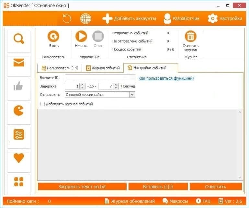Viewport: 249px width, 208px height.
Task: Open the Отправлять dropdown list
Action: pyautogui.click(x=100, y=95)
